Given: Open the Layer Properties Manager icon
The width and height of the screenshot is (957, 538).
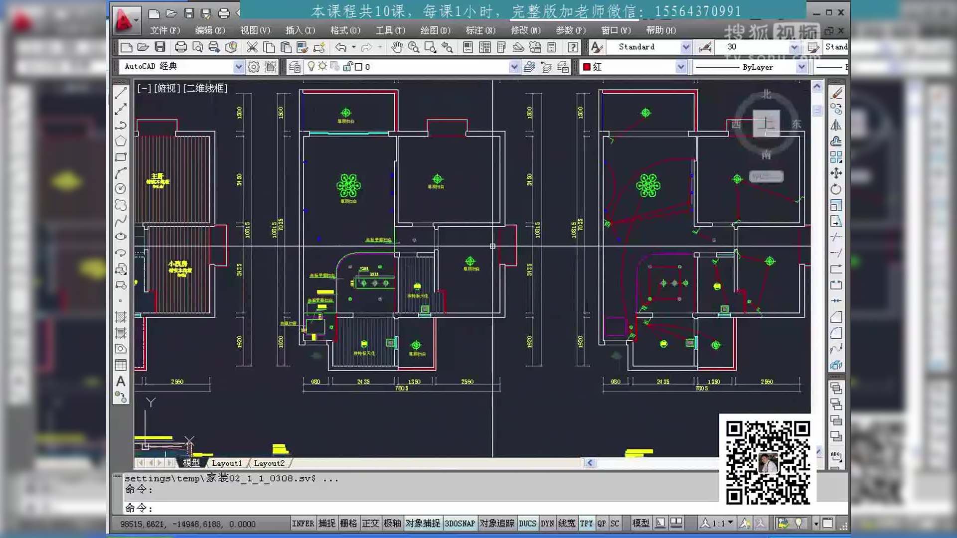Looking at the screenshot, I should coord(294,66).
